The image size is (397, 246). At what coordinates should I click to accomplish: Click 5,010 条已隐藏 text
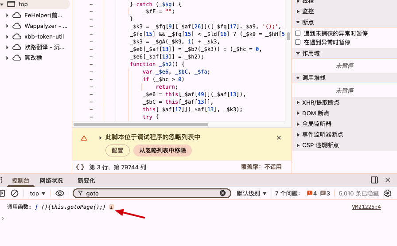pyautogui.click(x=359, y=194)
